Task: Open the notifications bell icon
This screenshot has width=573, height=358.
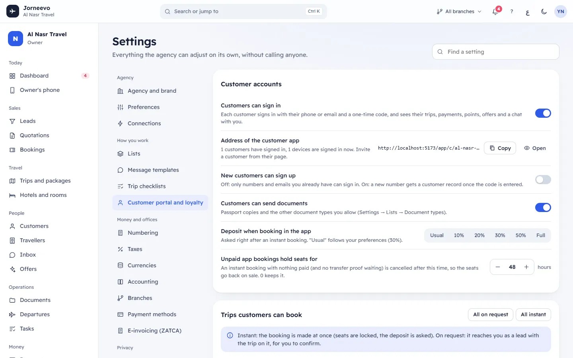Action: [495, 12]
